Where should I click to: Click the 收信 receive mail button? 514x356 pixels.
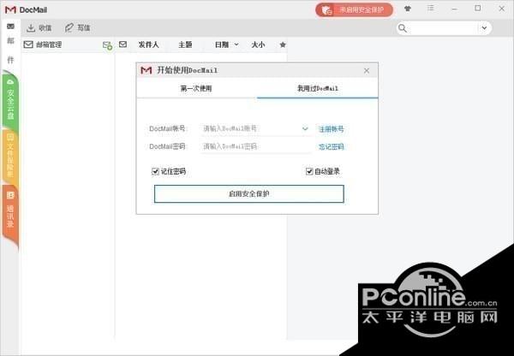pyautogui.click(x=39, y=28)
